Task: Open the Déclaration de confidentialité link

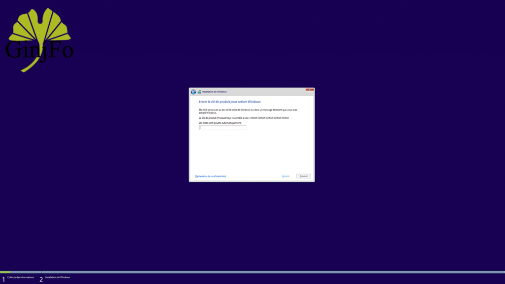Action: [x=211, y=177]
